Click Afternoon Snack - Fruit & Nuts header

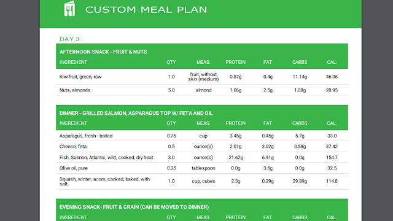[103, 52]
